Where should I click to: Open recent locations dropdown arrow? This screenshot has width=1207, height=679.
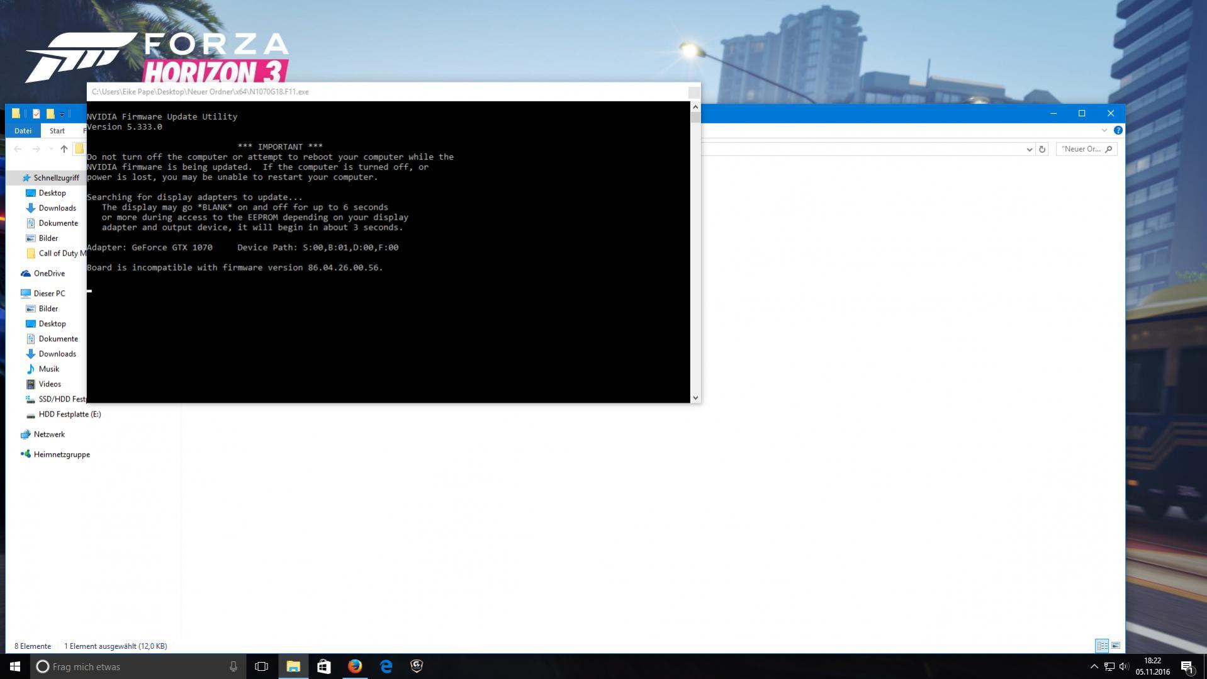tap(51, 149)
